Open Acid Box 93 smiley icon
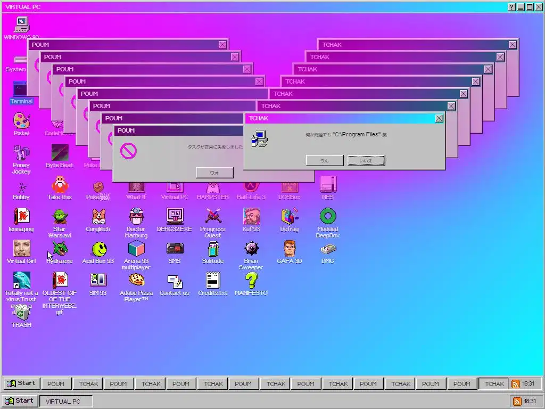Viewport: 545px width, 409px height. point(98,248)
